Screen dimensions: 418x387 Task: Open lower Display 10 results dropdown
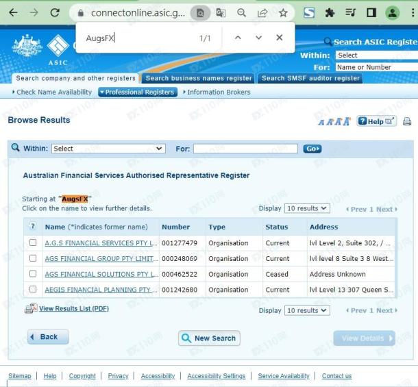[x=307, y=310]
